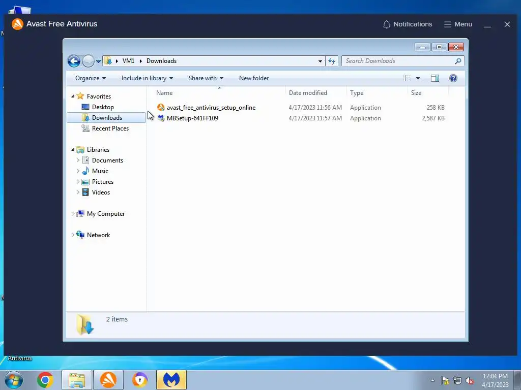Focus the Search Downloads field
Screen dimensions: 521x390
[399, 61]
